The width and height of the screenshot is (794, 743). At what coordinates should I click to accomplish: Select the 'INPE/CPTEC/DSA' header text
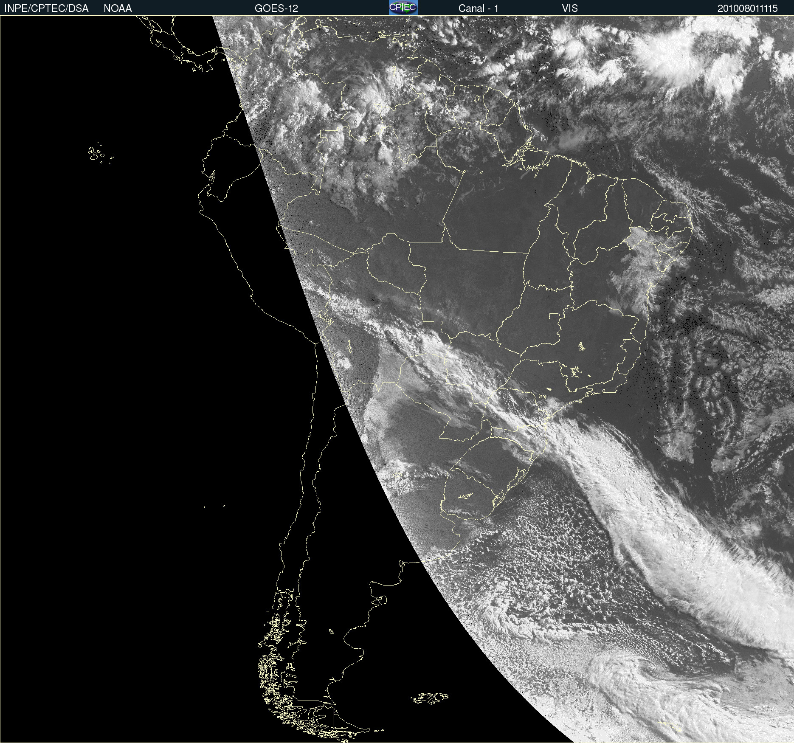tap(46, 8)
